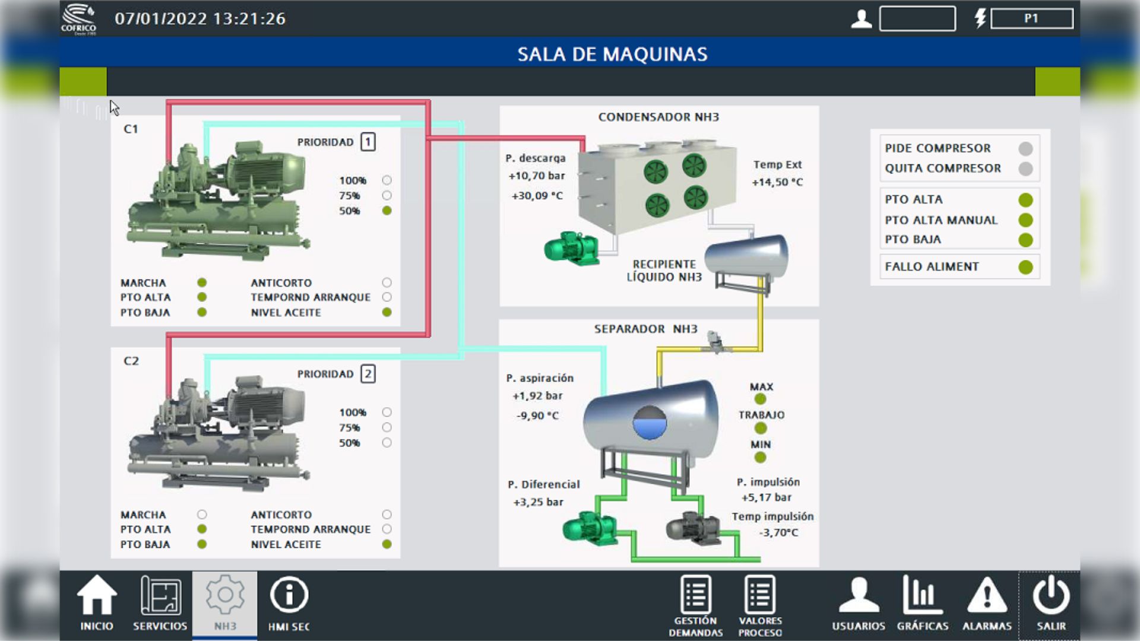1140x641 pixels.
Task: Click the gray separator pump
Action: click(693, 528)
